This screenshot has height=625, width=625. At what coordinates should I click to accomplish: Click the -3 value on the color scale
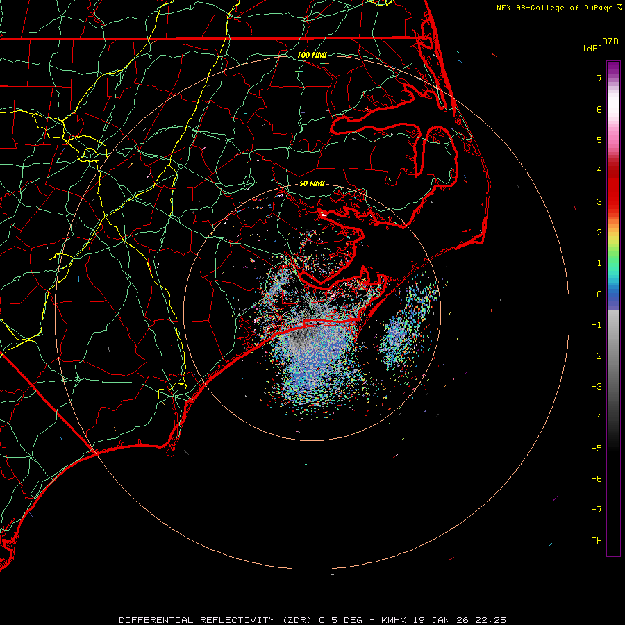point(597,387)
